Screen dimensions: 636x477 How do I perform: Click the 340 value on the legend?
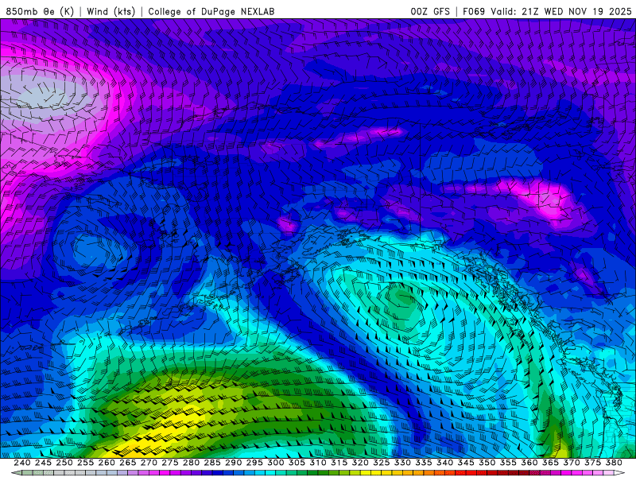(x=444, y=463)
